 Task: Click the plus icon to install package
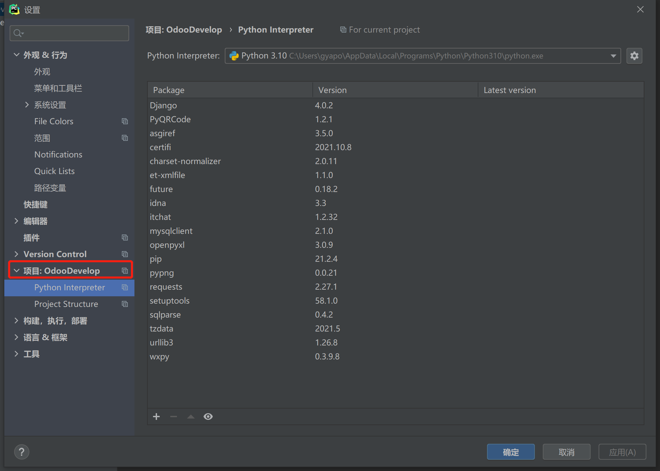pyautogui.click(x=156, y=417)
